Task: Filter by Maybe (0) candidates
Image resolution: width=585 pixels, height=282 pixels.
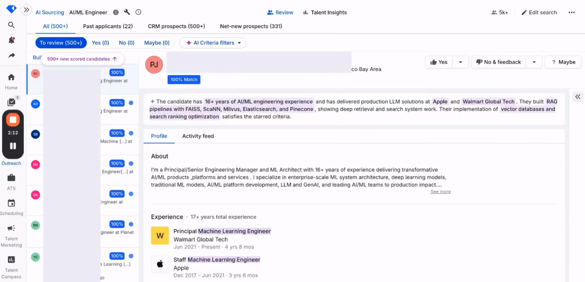Action: click(157, 43)
